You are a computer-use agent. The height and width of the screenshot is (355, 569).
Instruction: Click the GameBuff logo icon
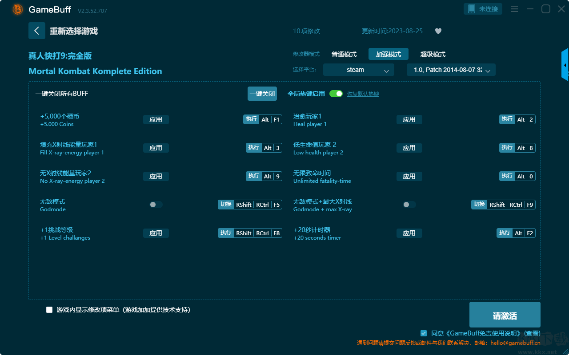pos(18,9)
